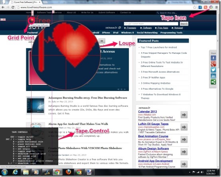Screen dimensions: 221x177
Task: Open Calendar 2013 ad link
Action: coord(148,112)
